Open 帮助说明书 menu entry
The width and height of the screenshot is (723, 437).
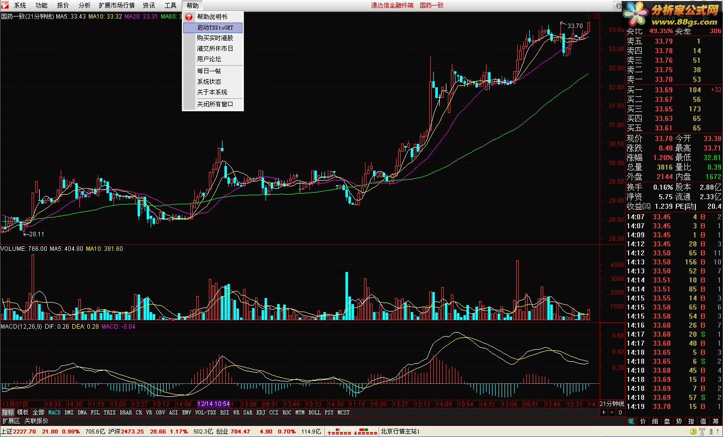213,17
